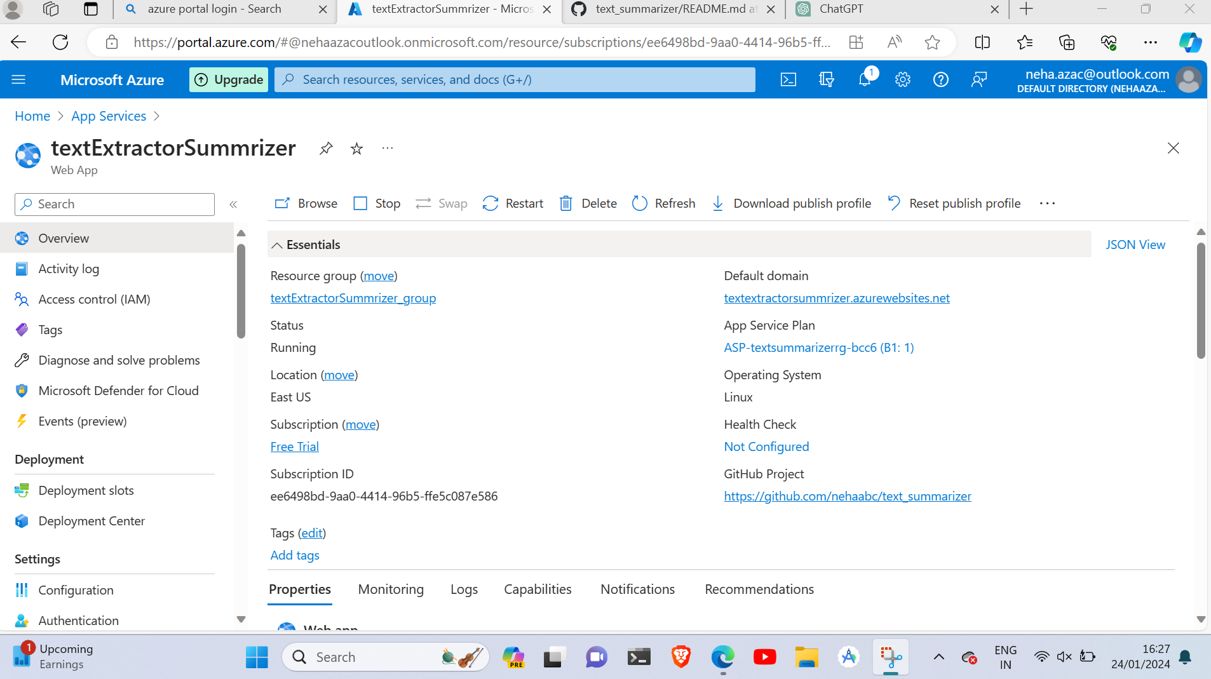Viewport: 1211px width, 679px height.
Task: Delete the web app
Action: [x=588, y=203]
